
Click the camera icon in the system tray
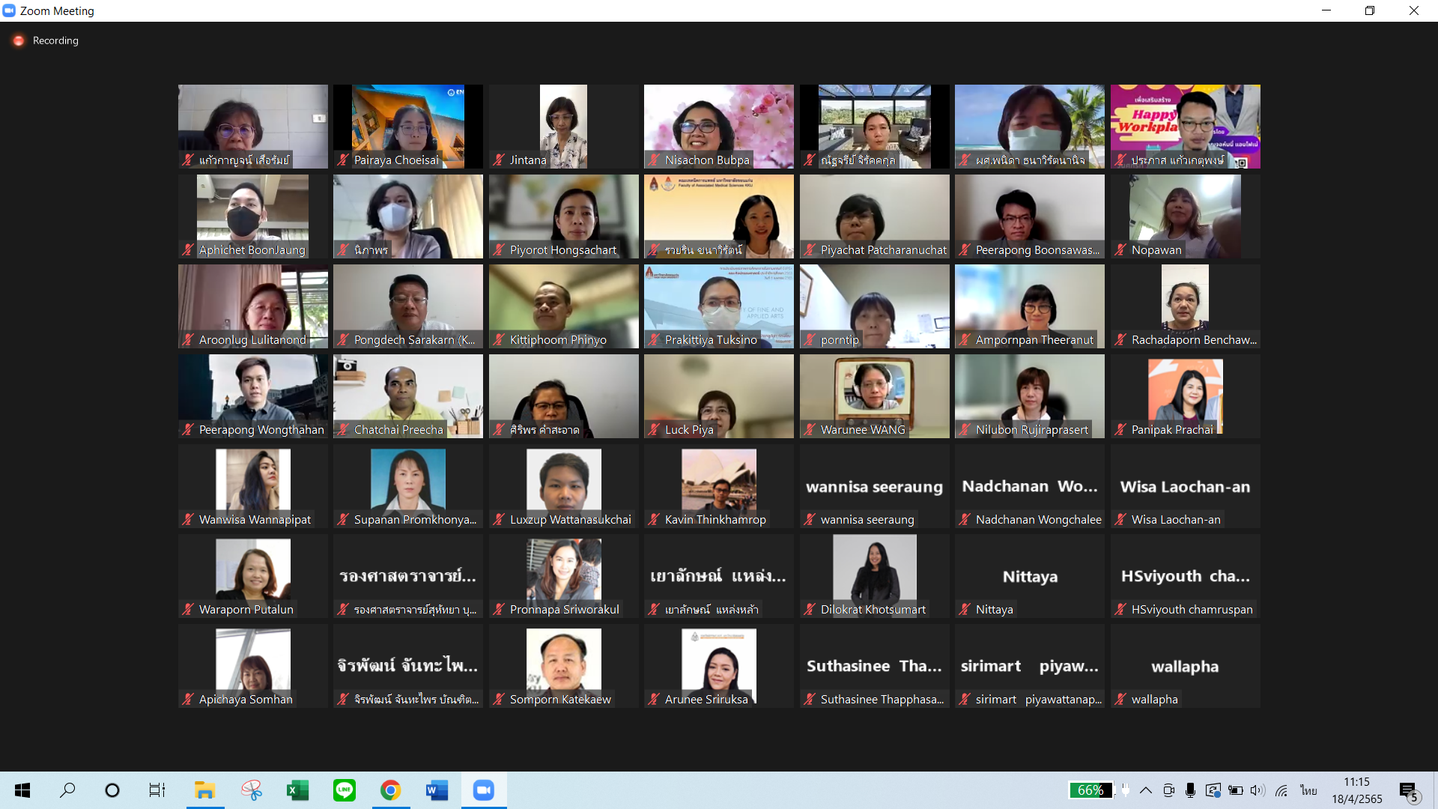pos(1168,790)
